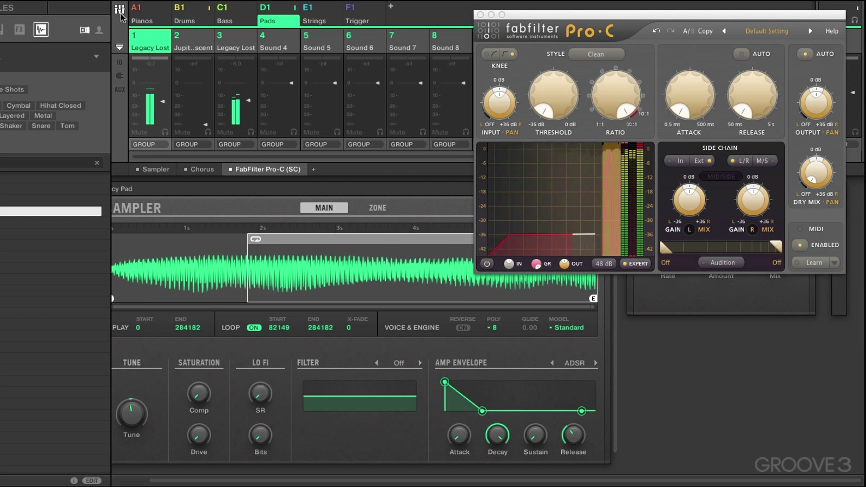Toggle the Reverse ON switch
This screenshot has height=487, width=866.
[x=463, y=328]
